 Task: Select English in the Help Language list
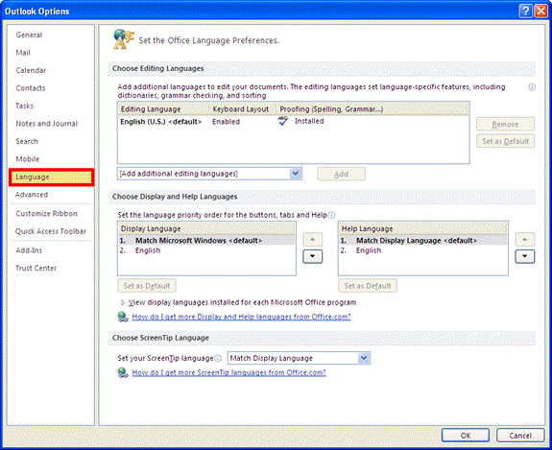pyautogui.click(x=423, y=250)
